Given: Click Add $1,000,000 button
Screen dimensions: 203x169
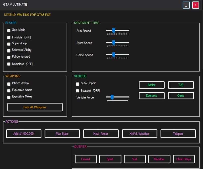Looking at the screenshot, I should pyautogui.click(x=24, y=134).
